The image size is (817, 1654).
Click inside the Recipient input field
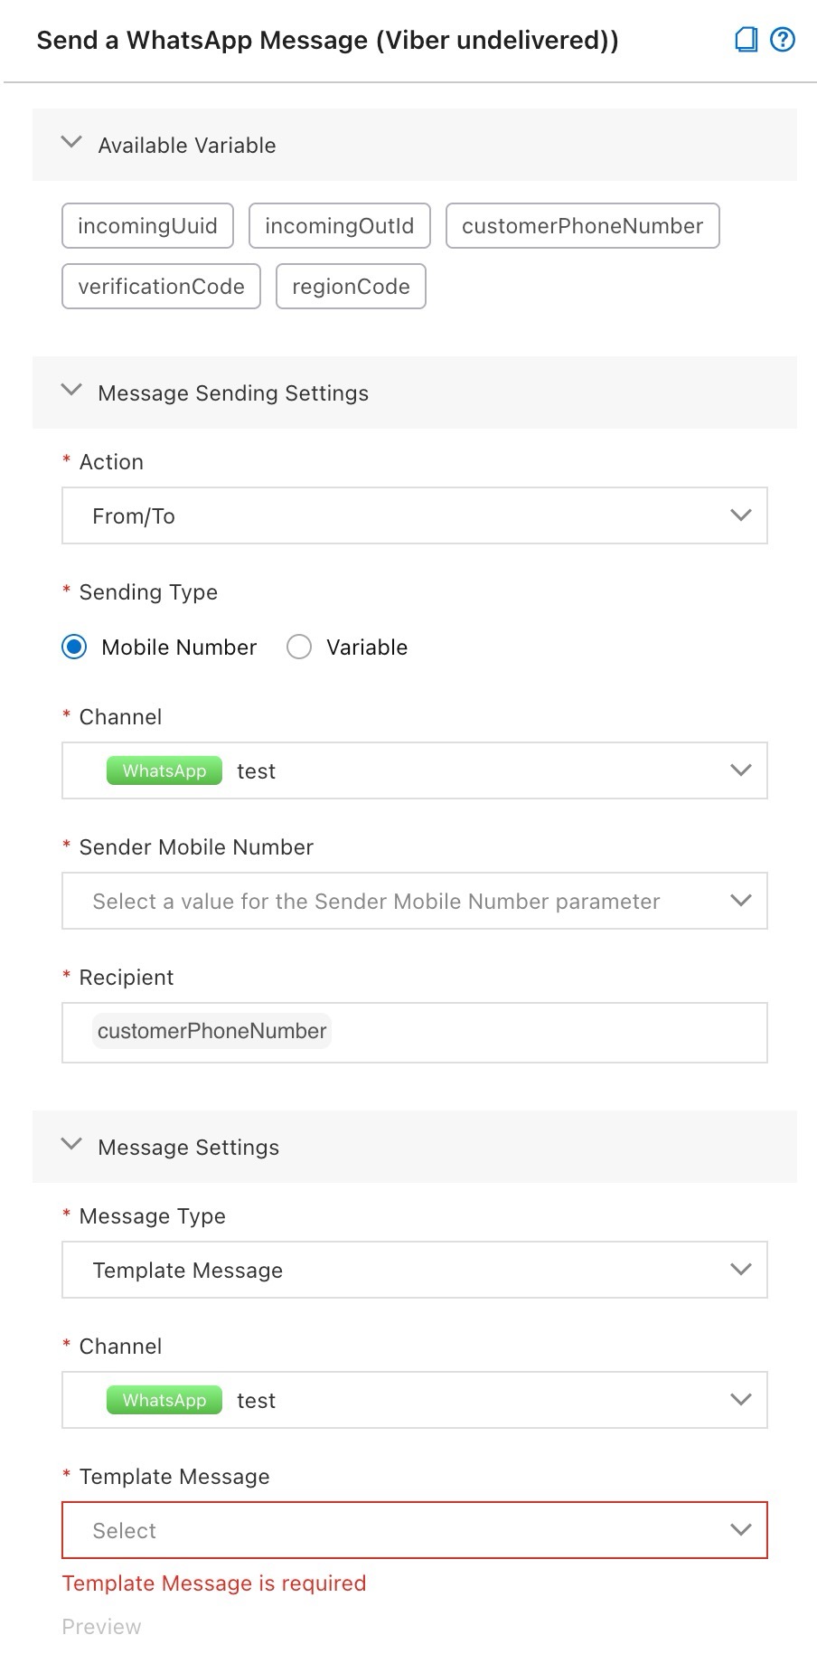tap(414, 1032)
